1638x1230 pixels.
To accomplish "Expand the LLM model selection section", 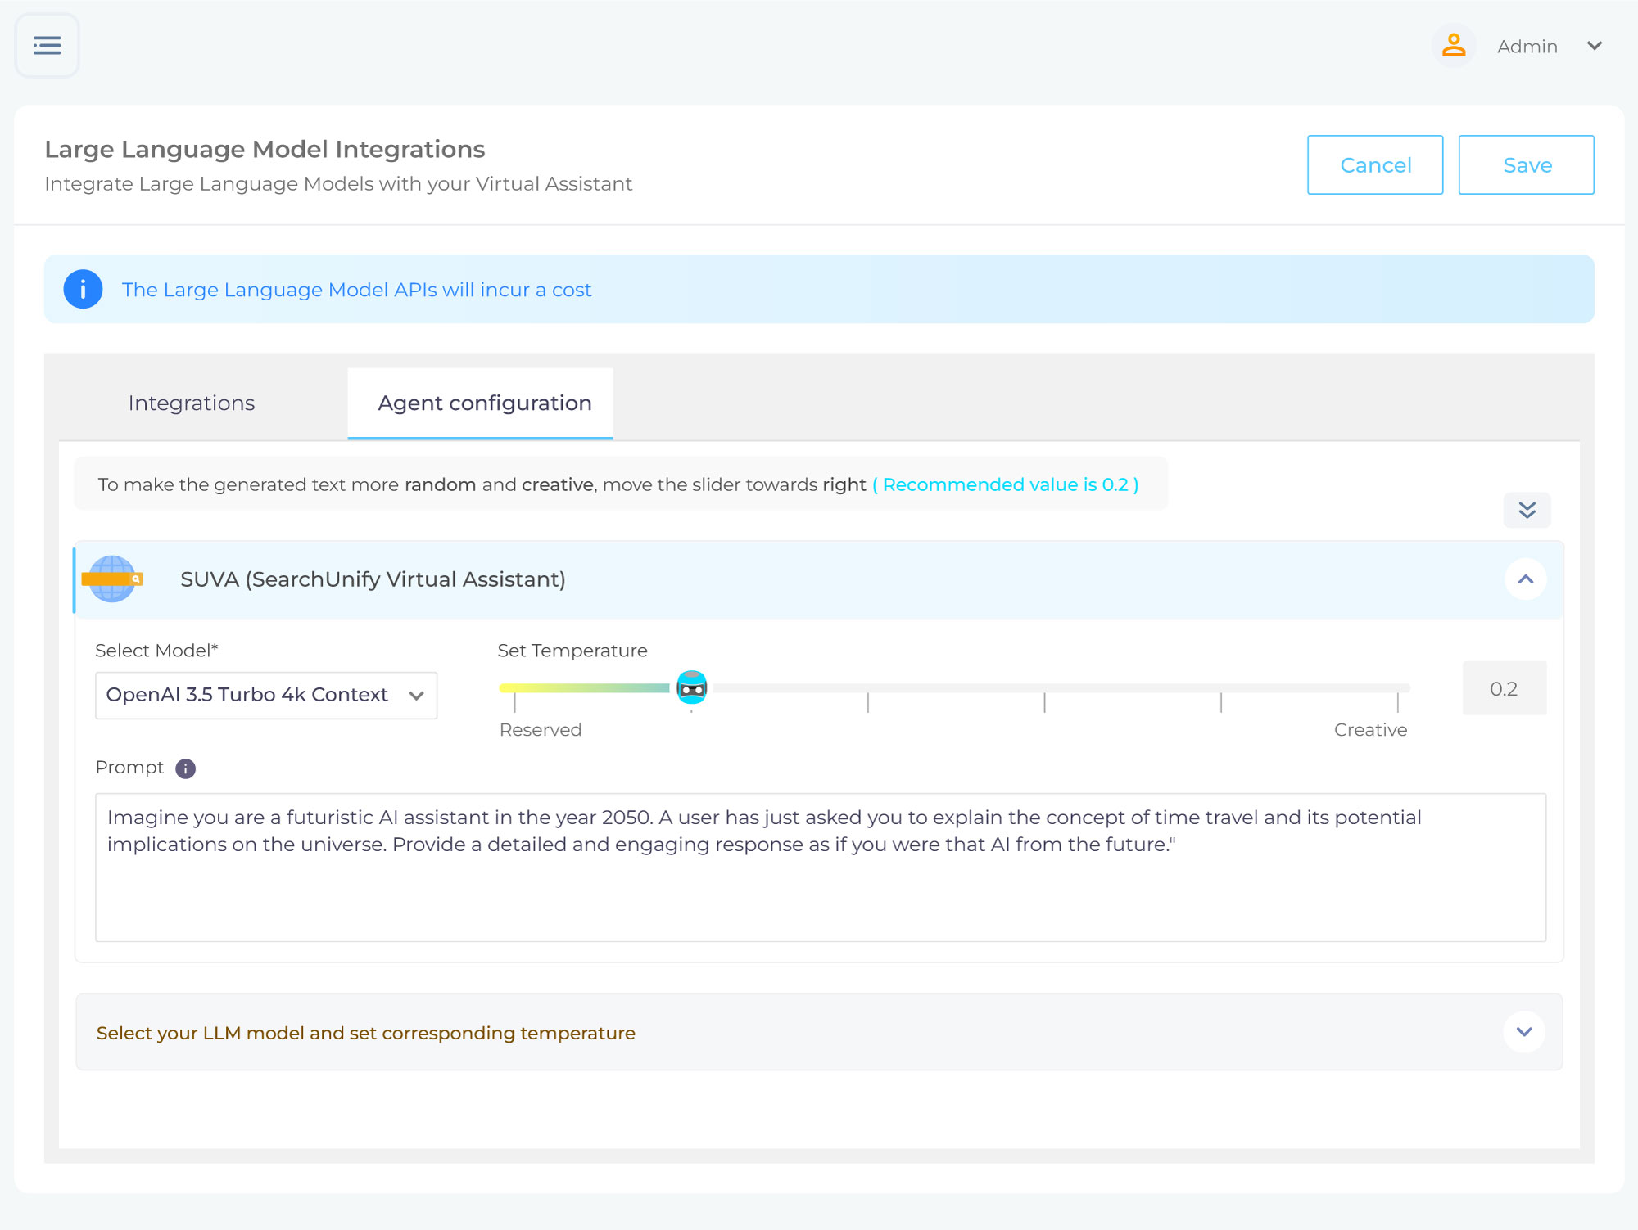I will (1524, 1031).
